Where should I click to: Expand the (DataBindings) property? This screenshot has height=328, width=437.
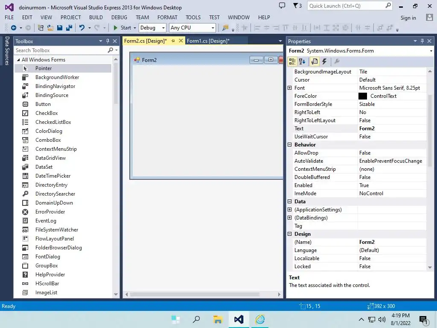(290, 217)
